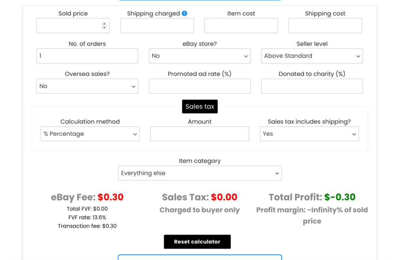Select the No. of orders field
Screen dimensions: 405x260
[x=87, y=56]
